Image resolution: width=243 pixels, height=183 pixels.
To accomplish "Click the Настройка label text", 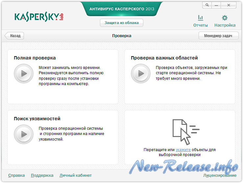I will [225, 25].
